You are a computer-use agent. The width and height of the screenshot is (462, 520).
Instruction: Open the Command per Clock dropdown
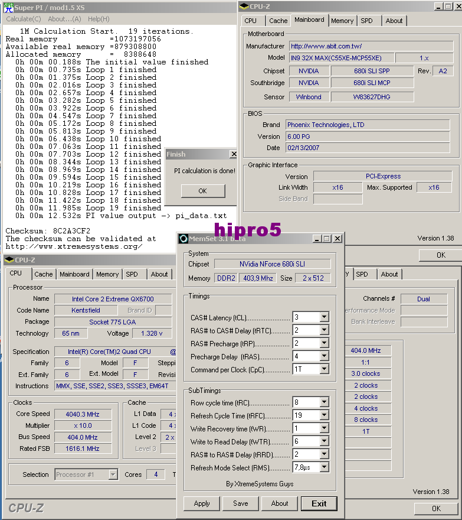pyautogui.click(x=325, y=369)
